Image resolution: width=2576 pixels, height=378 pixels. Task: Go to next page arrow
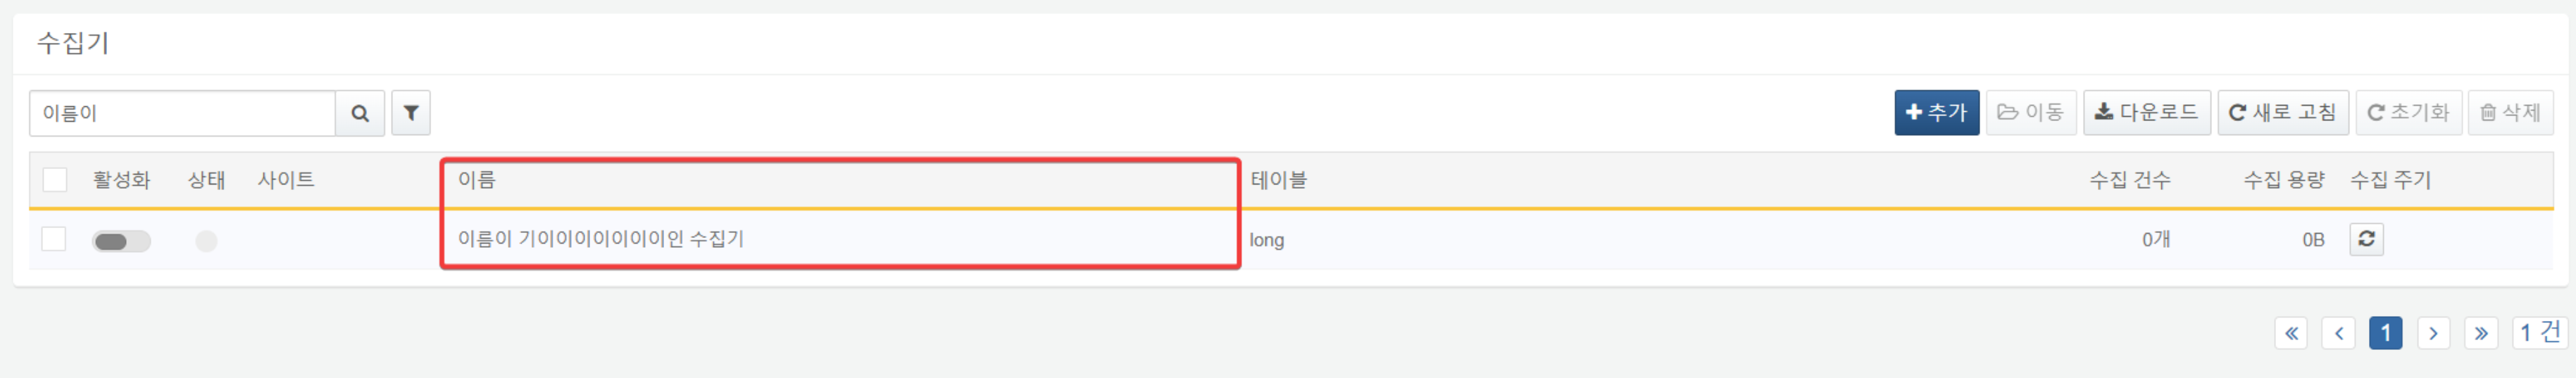click(x=2433, y=333)
